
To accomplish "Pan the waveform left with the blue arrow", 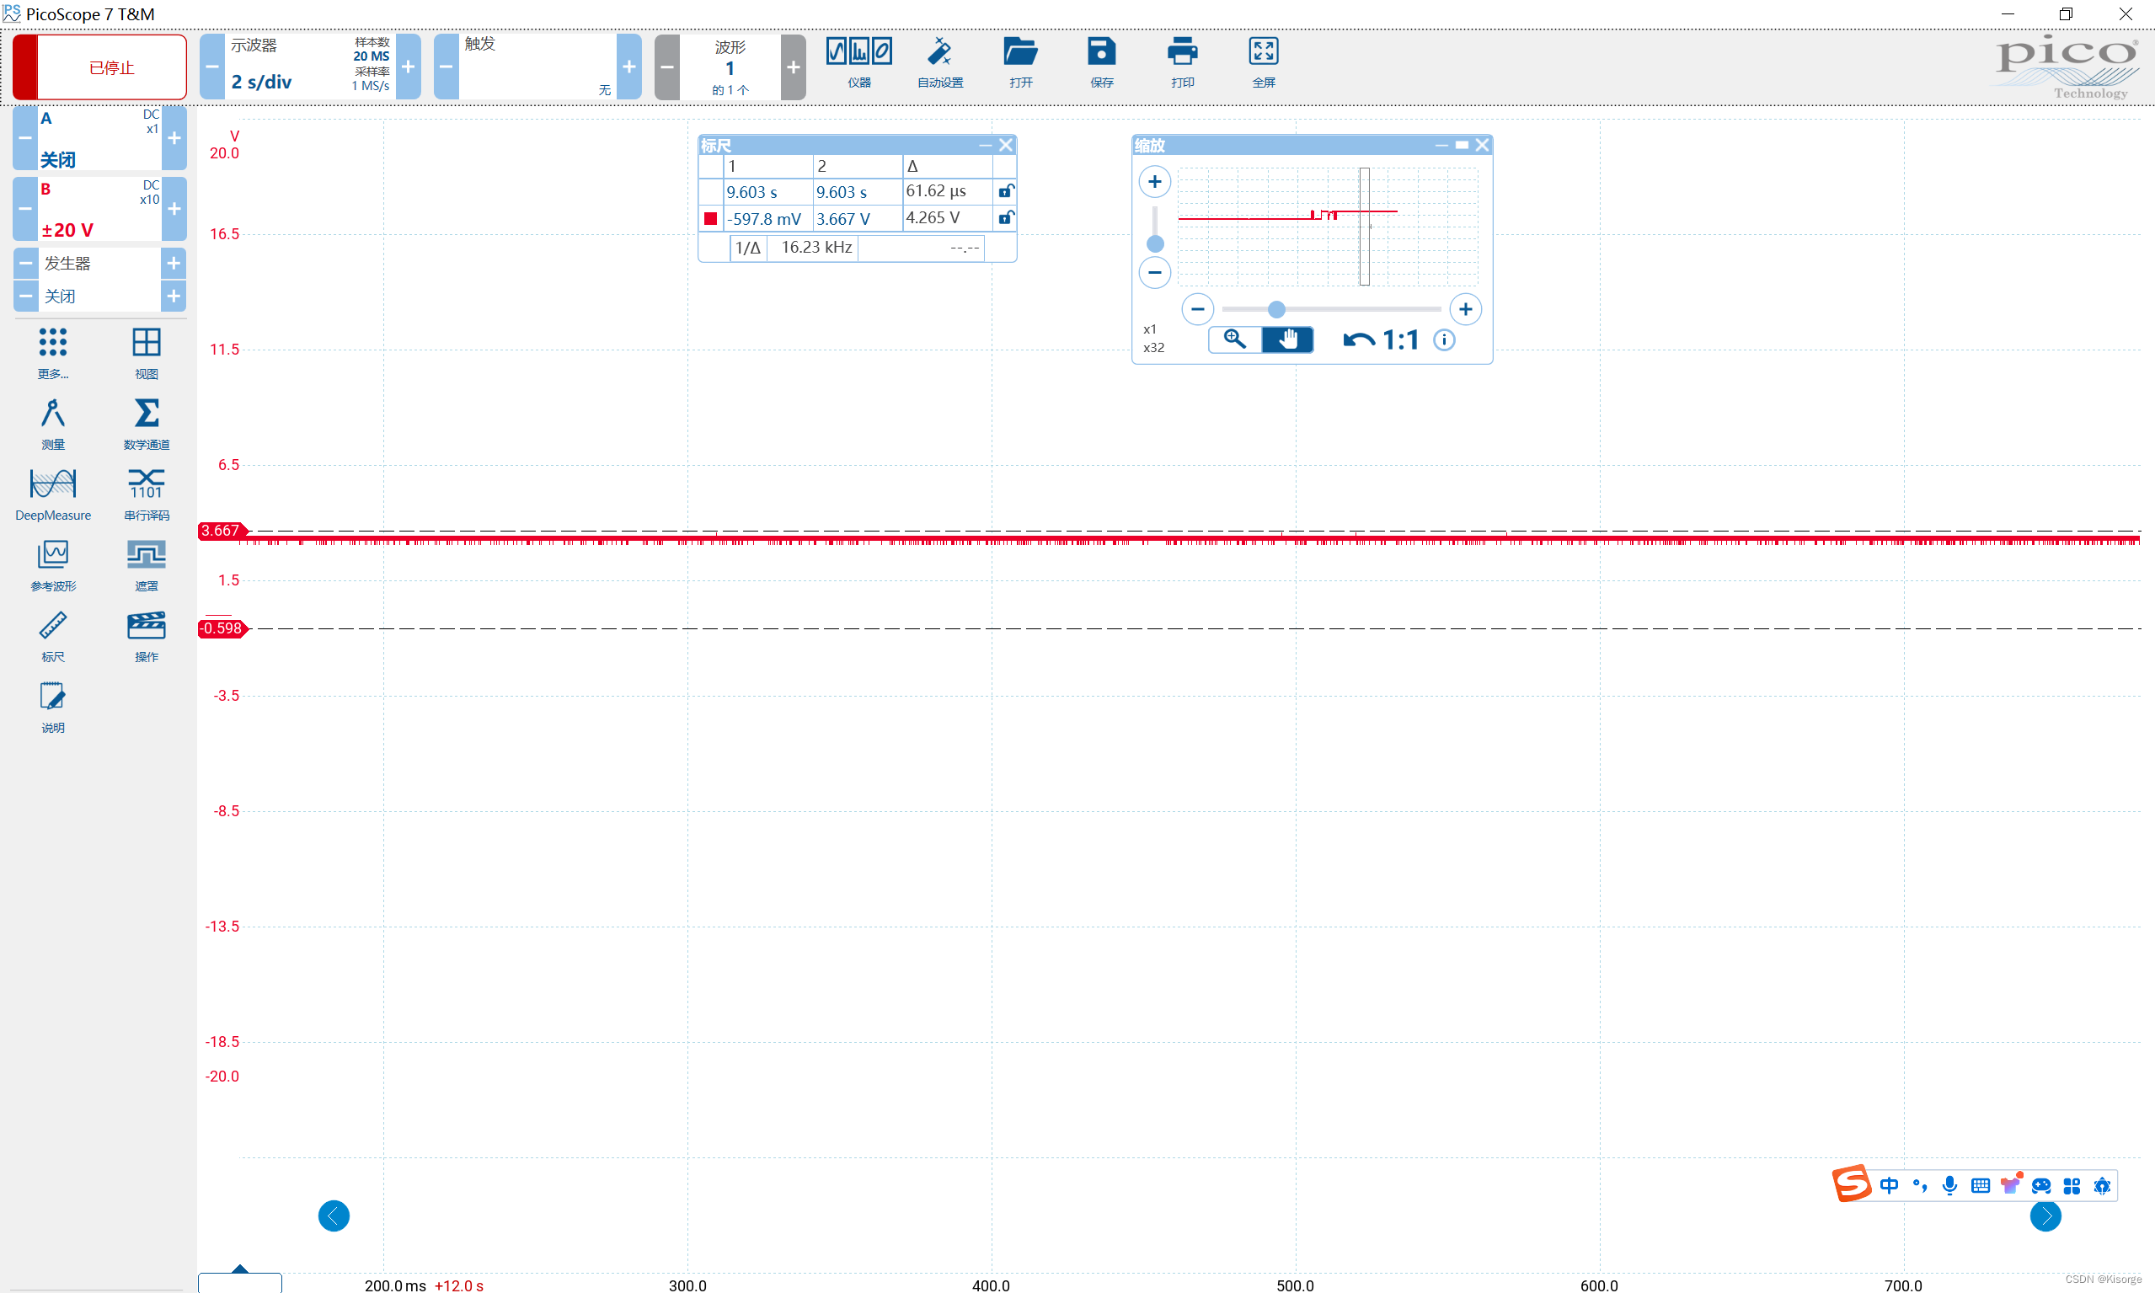I will coord(334,1216).
